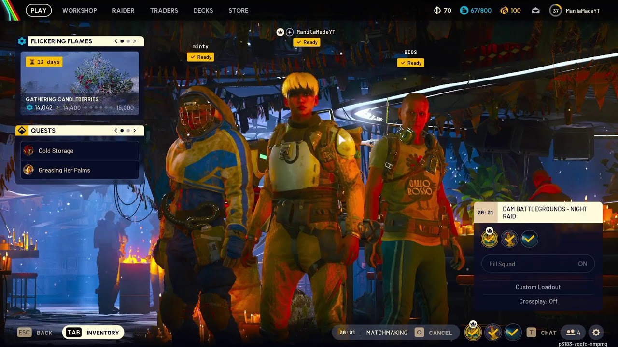Open Gathering Candleberries event card
The width and height of the screenshot is (618, 347).
pyautogui.click(x=80, y=83)
